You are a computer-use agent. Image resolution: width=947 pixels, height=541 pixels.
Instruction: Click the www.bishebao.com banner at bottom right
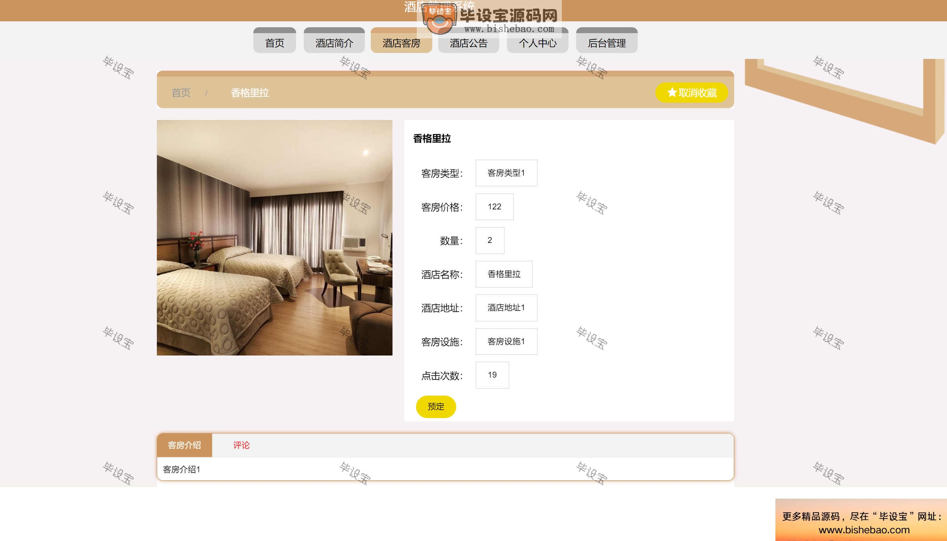861,519
